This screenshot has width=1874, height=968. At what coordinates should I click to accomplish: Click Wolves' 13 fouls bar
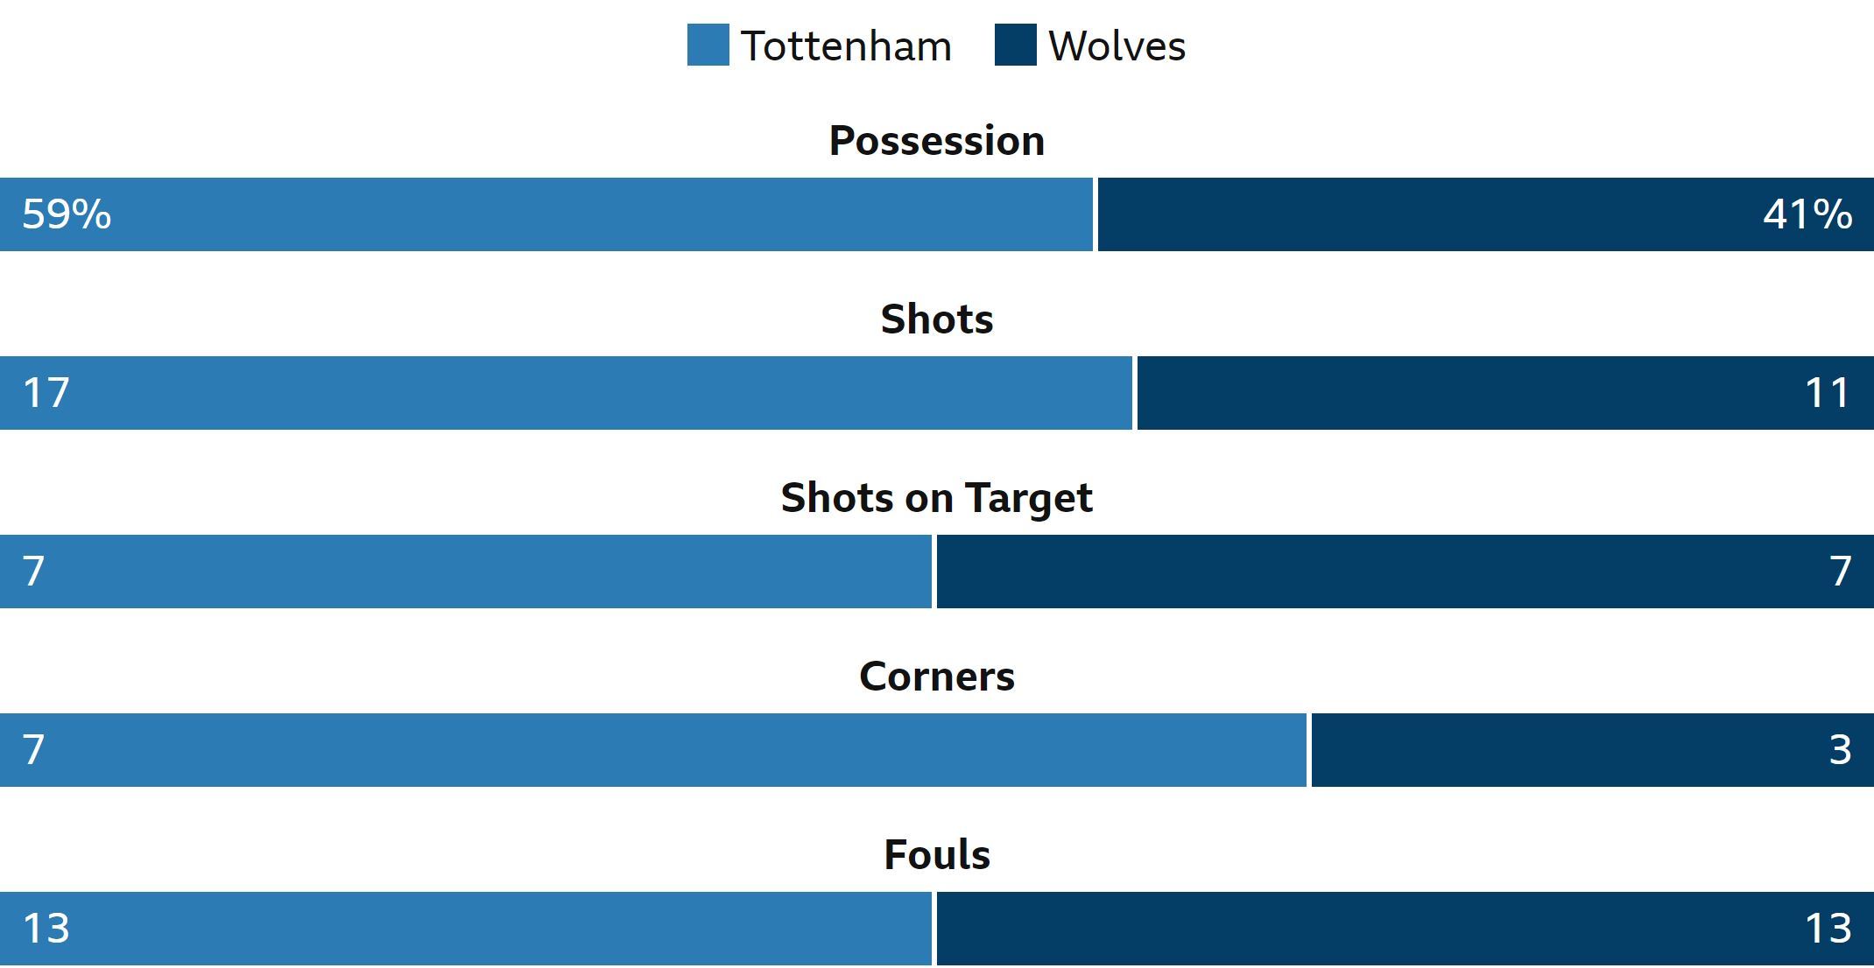[x=1405, y=929]
